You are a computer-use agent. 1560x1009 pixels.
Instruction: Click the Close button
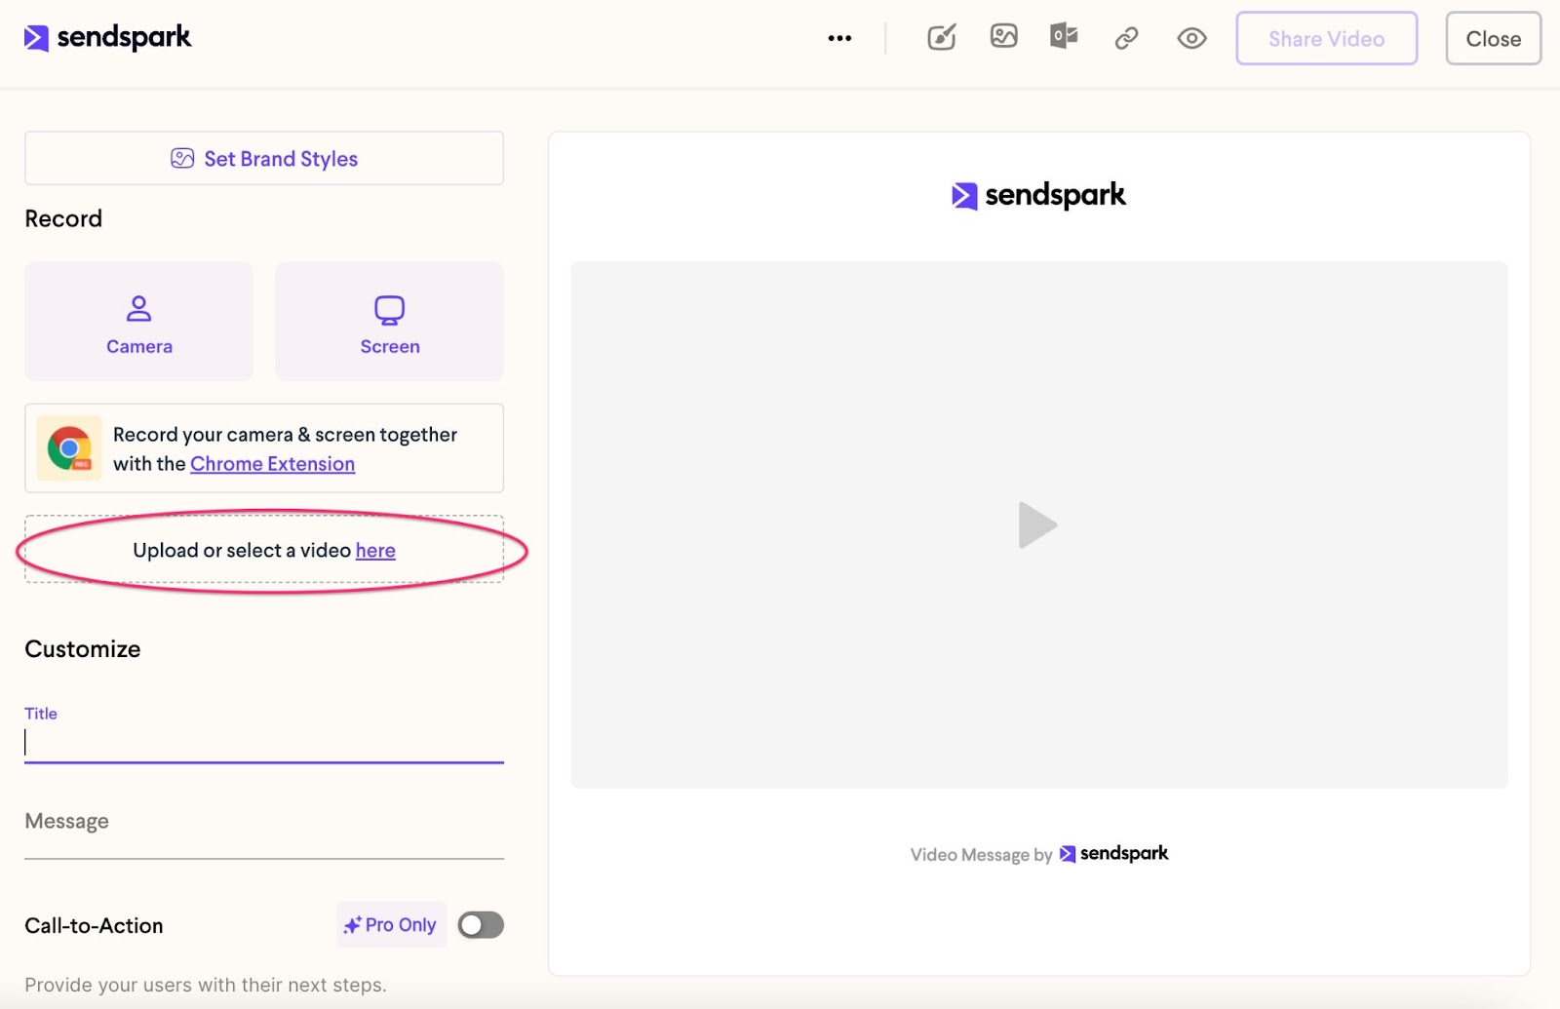click(x=1493, y=39)
